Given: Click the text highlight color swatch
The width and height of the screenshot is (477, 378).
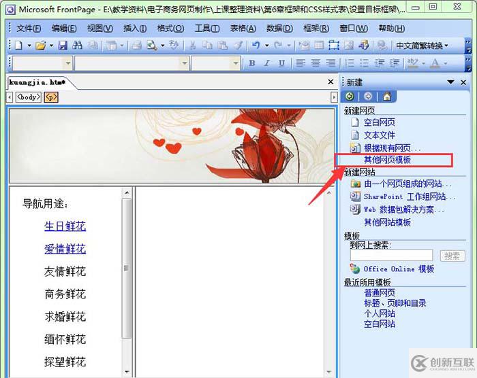Looking at the screenshot, I should pyautogui.click(x=413, y=63).
